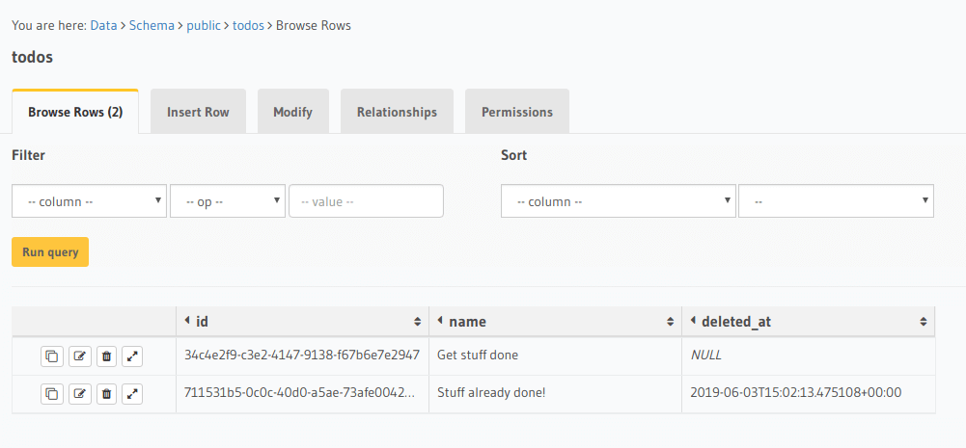Image resolution: width=966 pixels, height=448 pixels.
Task: Open the sort order dropdown
Action: tap(835, 201)
